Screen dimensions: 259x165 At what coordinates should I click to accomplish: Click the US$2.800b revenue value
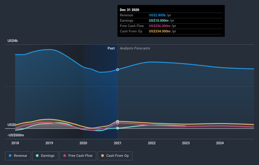tap(157, 15)
